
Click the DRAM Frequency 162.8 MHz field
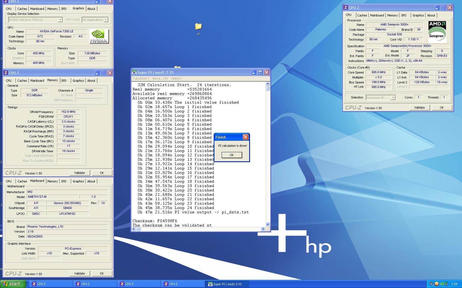click(x=68, y=112)
